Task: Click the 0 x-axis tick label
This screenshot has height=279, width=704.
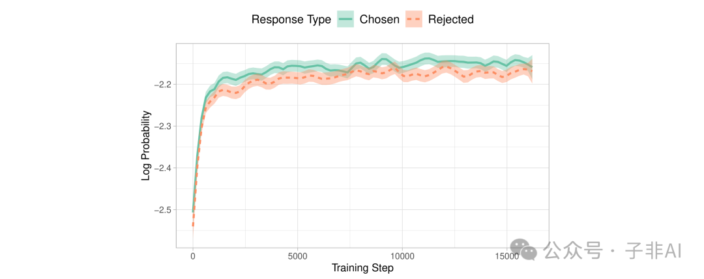Action: [193, 256]
